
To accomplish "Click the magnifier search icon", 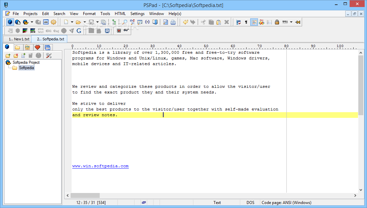I will (x=125, y=22).
